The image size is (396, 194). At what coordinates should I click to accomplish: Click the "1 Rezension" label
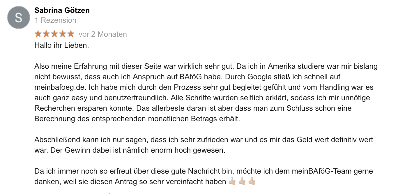[x=55, y=20]
